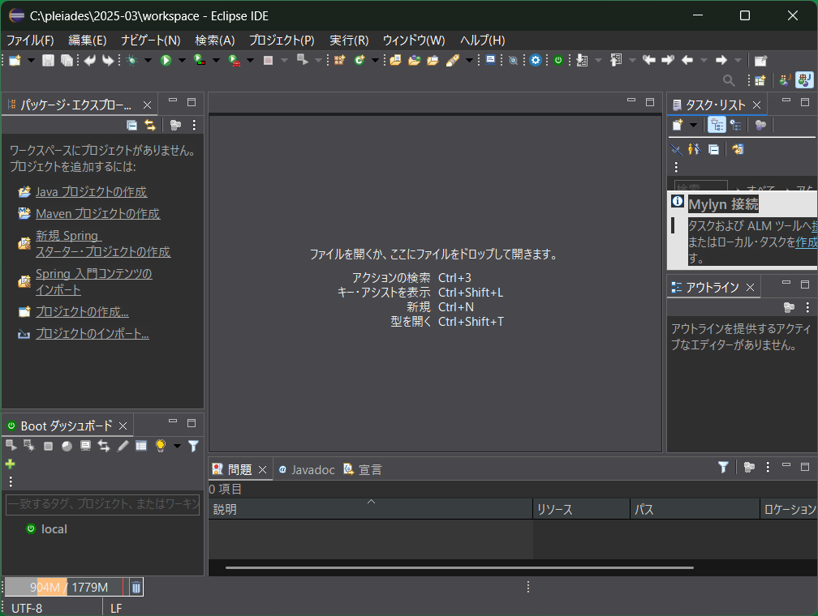Open the Run button dropdown arrow
This screenshot has width=818, height=616.
[181, 59]
